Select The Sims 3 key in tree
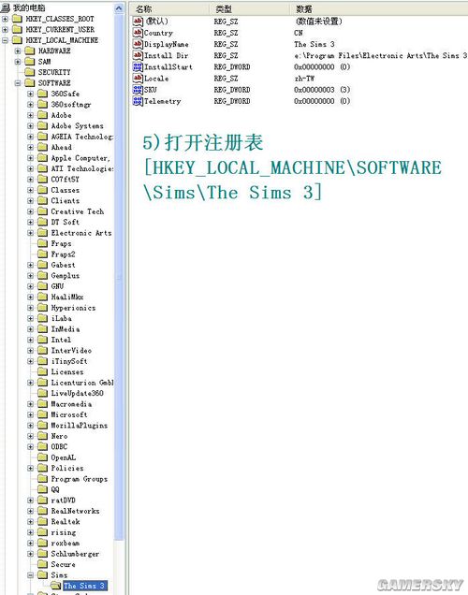Screen dimensions: 468x595 (x=84, y=586)
